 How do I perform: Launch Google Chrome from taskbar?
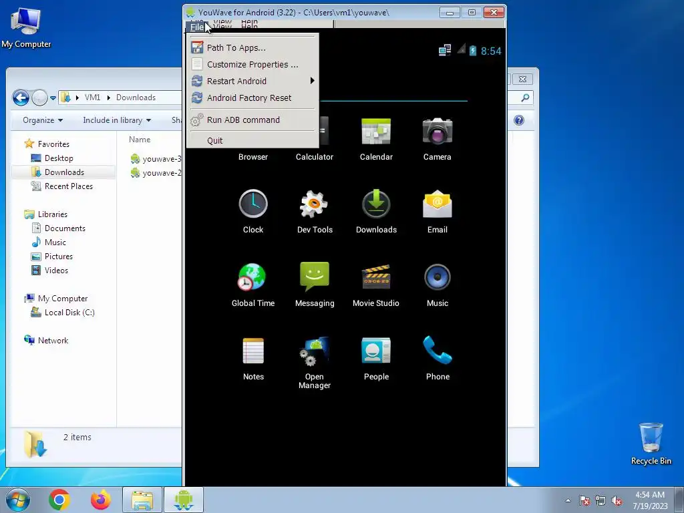[59, 500]
